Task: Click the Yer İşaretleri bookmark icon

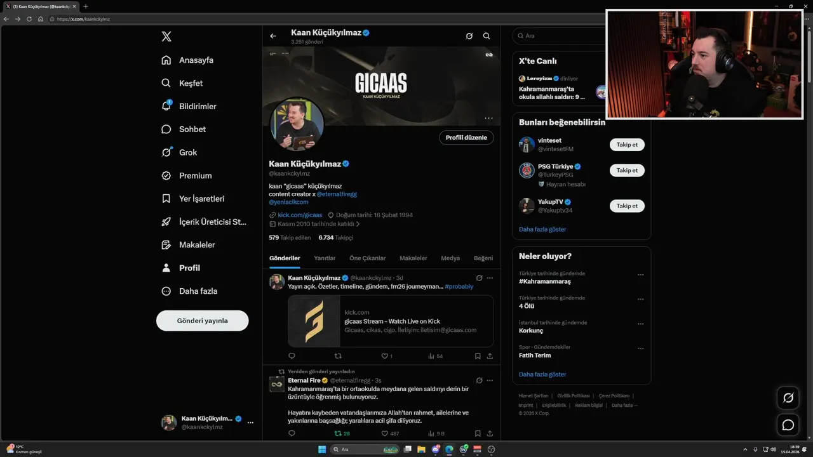Action: click(x=166, y=199)
